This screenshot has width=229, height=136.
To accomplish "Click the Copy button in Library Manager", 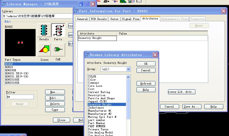I will (55, 110).
